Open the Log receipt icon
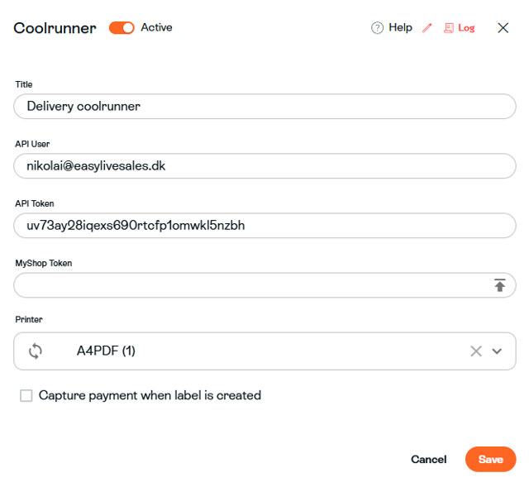The image size is (529, 487). coord(448,28)
